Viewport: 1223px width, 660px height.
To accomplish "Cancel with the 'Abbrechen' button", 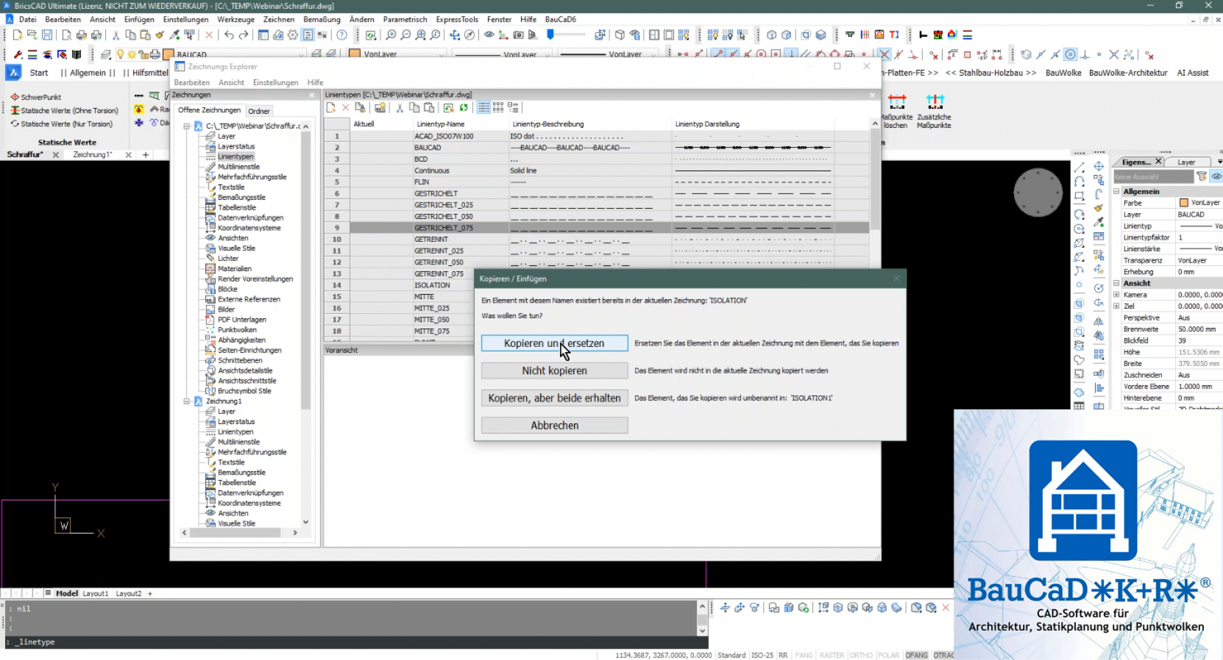I will [554, 425].
